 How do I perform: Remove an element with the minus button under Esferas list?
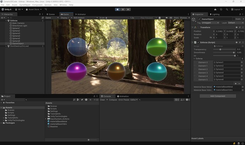pyautogui.click(x=239, y=84)
